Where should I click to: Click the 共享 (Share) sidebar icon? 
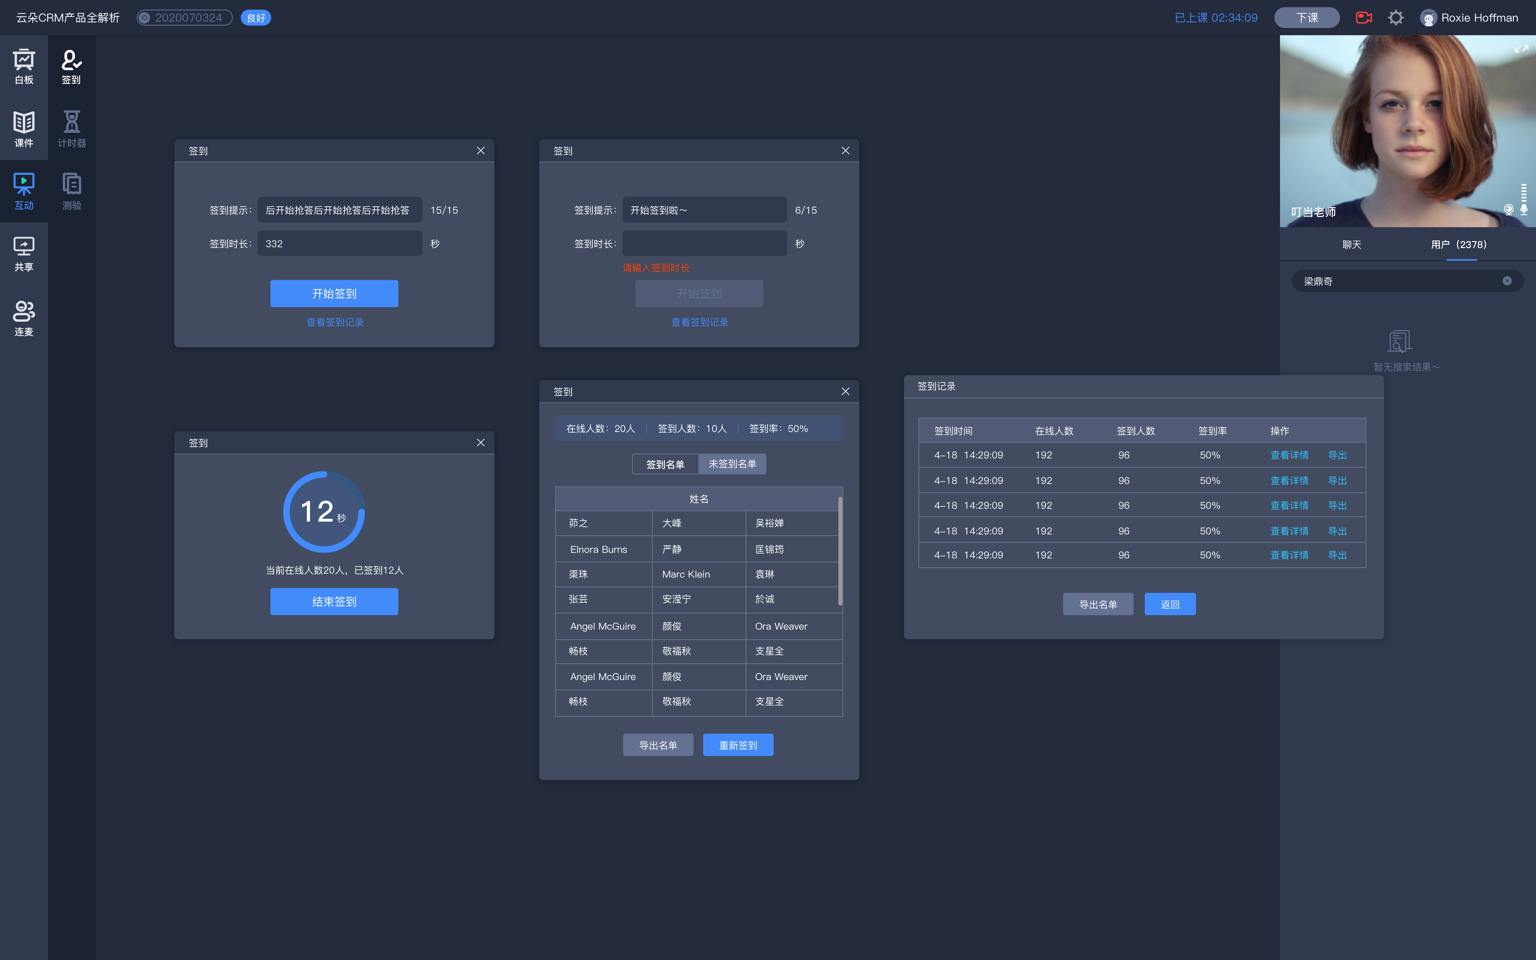pyautogui.click(x=24, y=252)
